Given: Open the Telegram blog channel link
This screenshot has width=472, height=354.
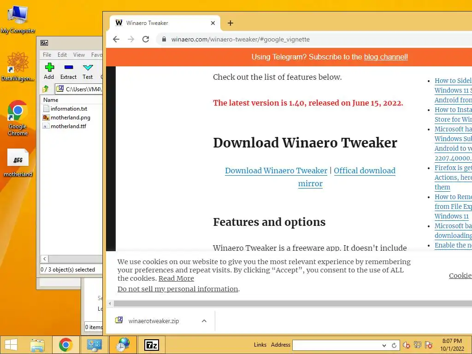Looking at the screenshot, I should (x=386, y=57).
